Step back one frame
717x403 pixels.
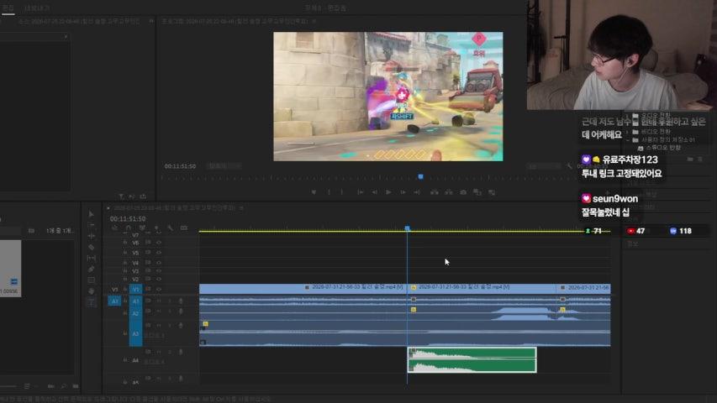(375, 192)
